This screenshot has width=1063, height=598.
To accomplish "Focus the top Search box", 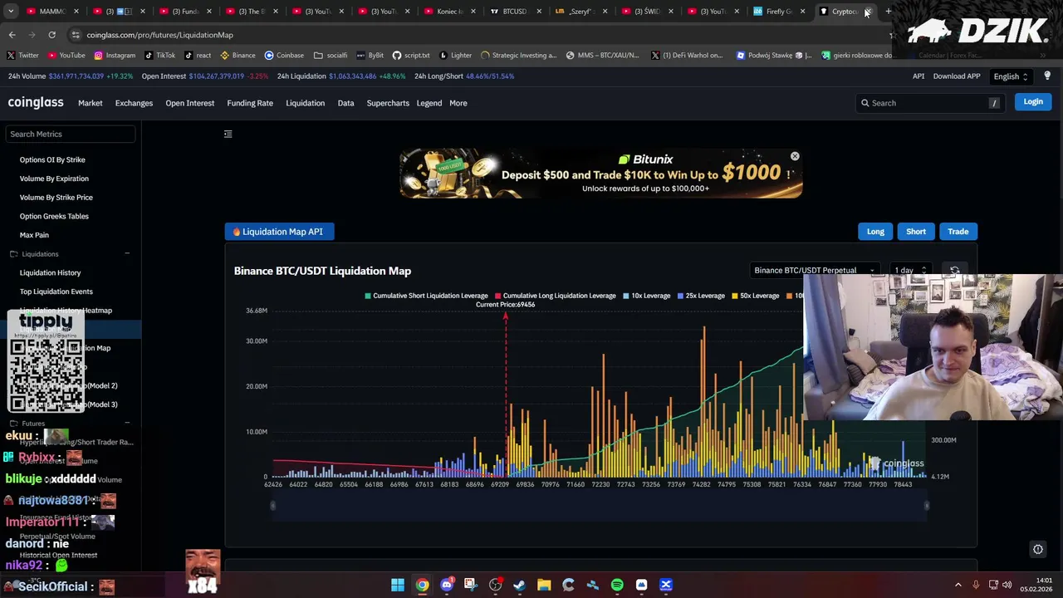I will click(930, 103).
